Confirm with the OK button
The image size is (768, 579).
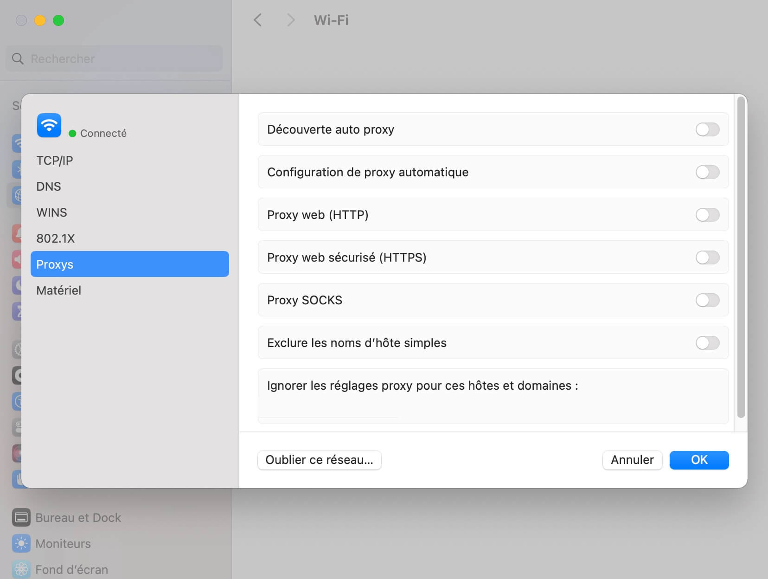(x=699, y=460)
